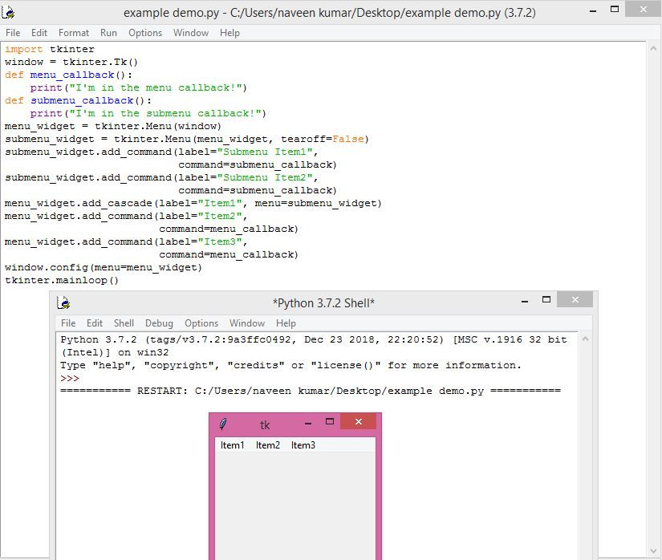
Task: Click the 'Type "help"' information line
Action: [x=290, y=366]
